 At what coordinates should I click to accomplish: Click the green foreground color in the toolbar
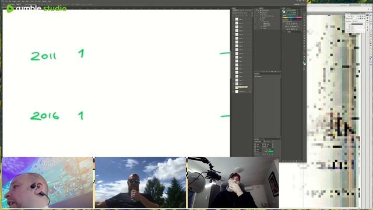tap(304, 63)
